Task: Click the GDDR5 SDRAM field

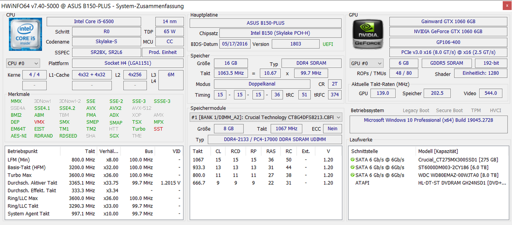Action: click(446, 63)
